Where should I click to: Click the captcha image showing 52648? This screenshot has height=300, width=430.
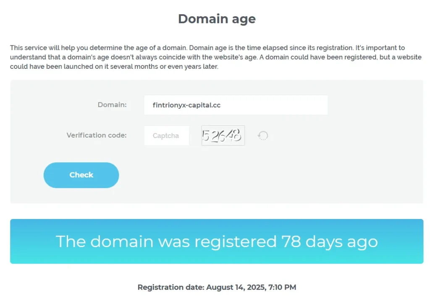pyautogui.click(x=223, y=136)
